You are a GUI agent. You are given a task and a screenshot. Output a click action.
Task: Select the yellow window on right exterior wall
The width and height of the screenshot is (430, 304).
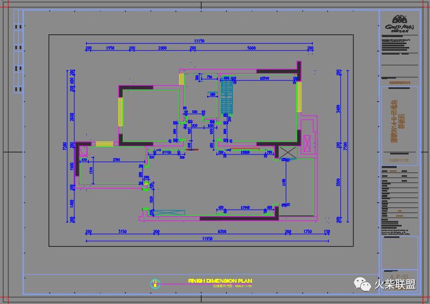tap(299, 97)
